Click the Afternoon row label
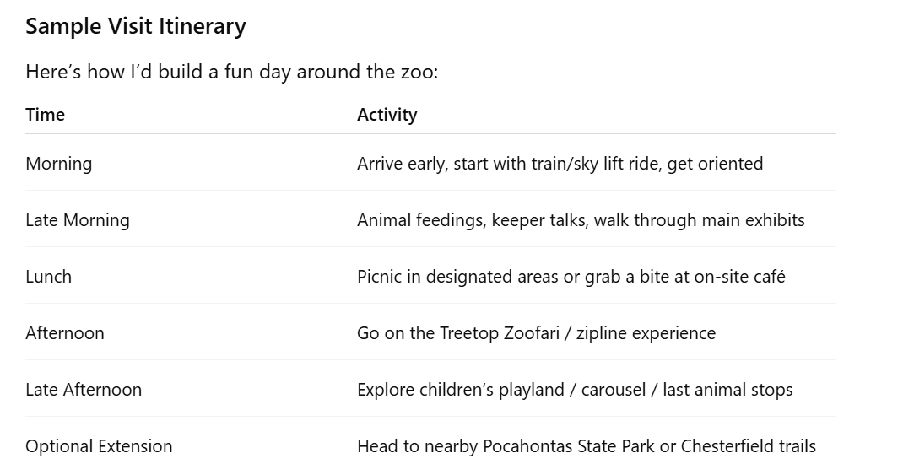 click(x=65, y=333)
